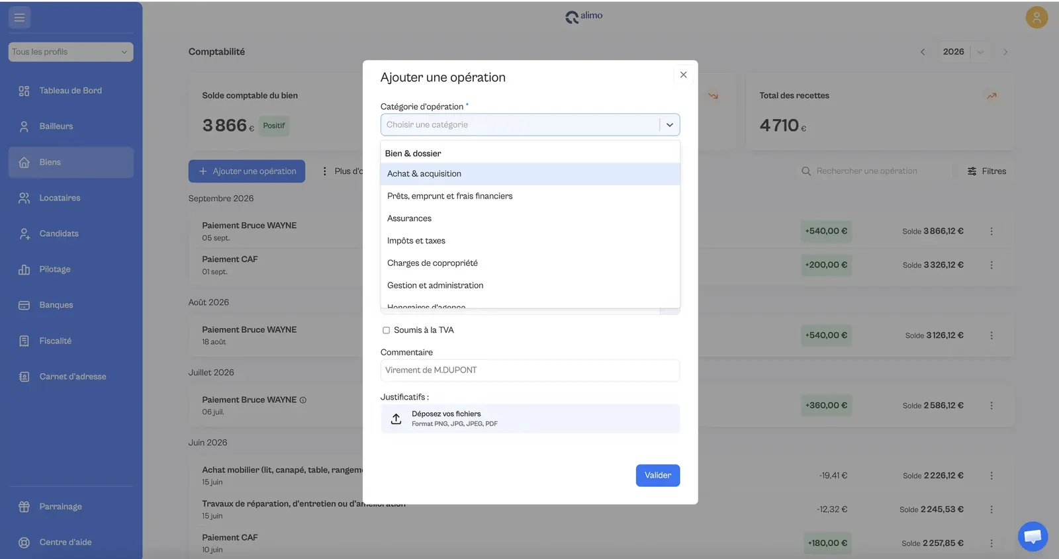The width and height of the screenshot is (1059, 559).
Task: Open row menu for Solde 2 245,53 €
Action: [x=991, y=509]
